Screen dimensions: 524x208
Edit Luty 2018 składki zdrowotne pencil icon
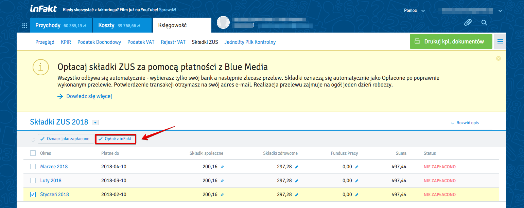(297, 181)
